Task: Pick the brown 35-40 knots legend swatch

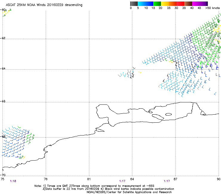Action: point(188,4)
